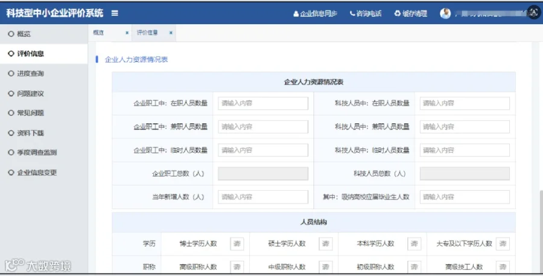Open the user avatar menu
This screenshot has width=543, height=276.
pos(445,13)
